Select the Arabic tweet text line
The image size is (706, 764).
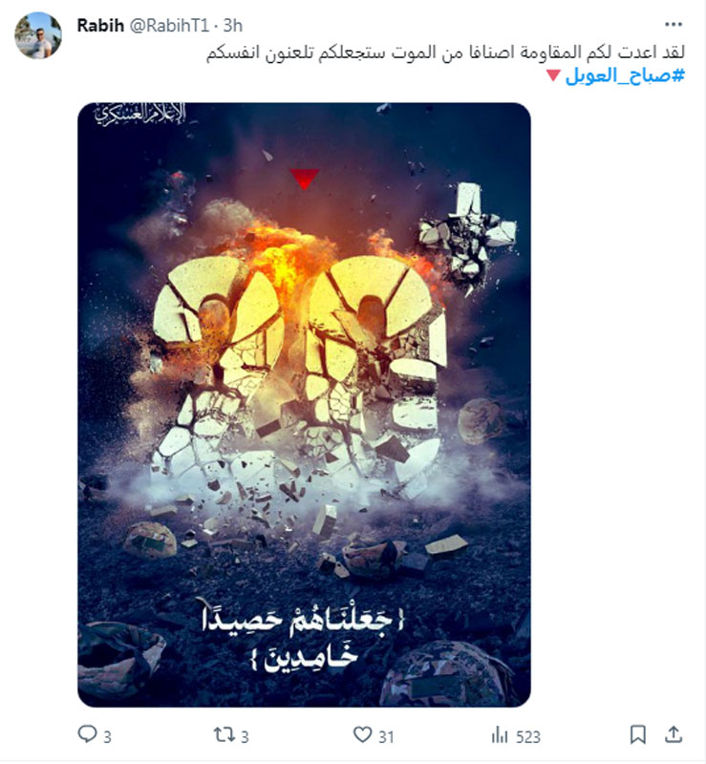445,53
